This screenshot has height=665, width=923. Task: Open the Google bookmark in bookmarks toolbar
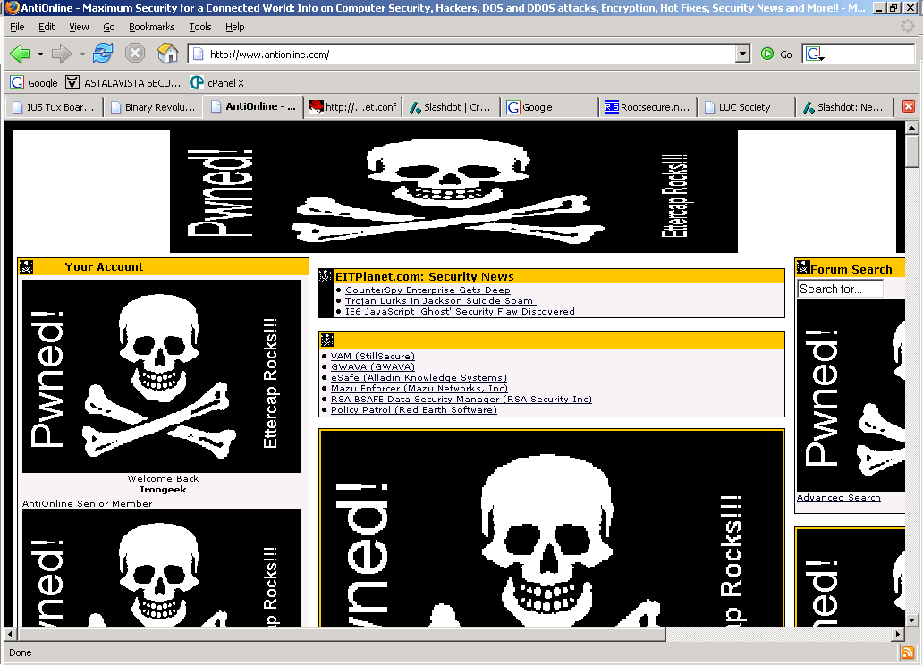tap(34, 83)
